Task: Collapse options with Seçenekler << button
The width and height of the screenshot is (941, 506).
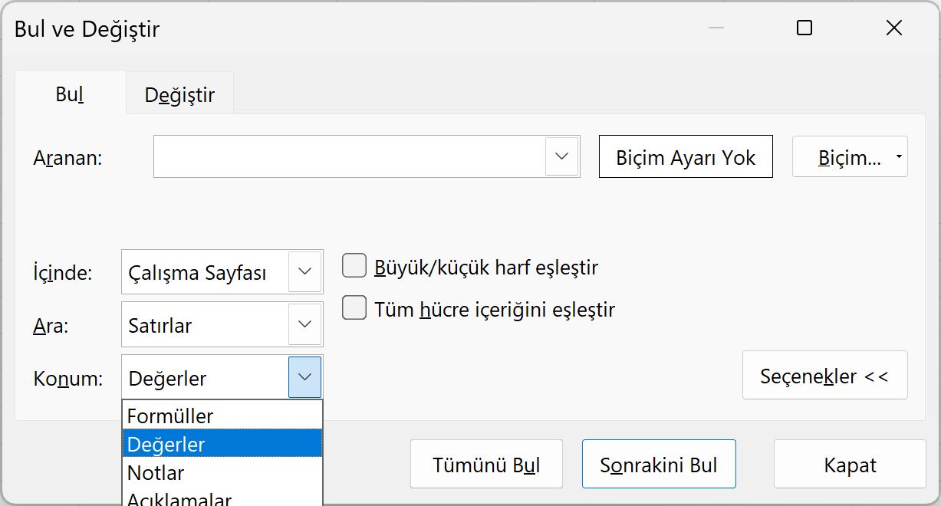Action: tap(824, 376)
